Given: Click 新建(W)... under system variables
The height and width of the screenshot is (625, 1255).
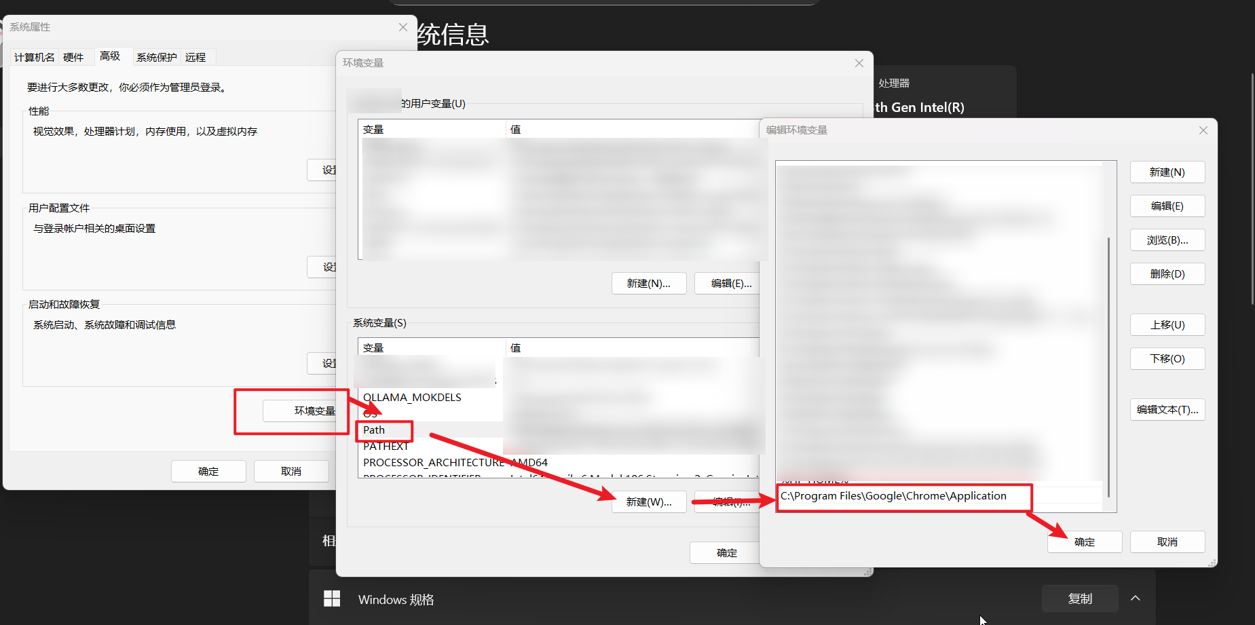Looking at the screenshot, I should [x=649, y=502].
